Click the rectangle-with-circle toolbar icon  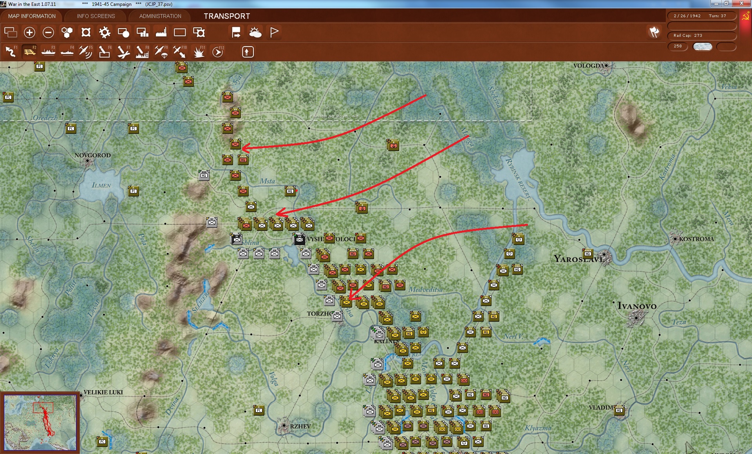click(x=123, y=32)
